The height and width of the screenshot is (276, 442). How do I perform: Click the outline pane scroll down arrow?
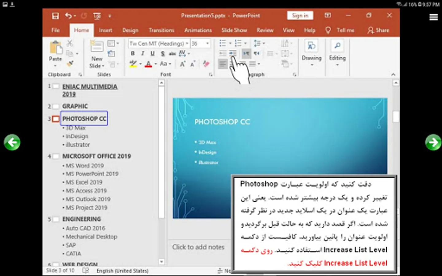[161, 262]
